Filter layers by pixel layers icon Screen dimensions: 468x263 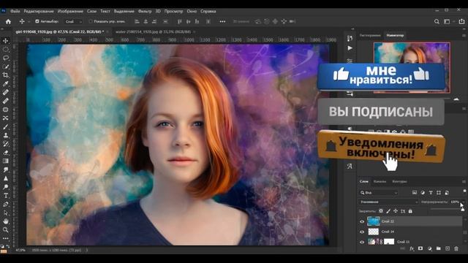[x=415, y=193]
